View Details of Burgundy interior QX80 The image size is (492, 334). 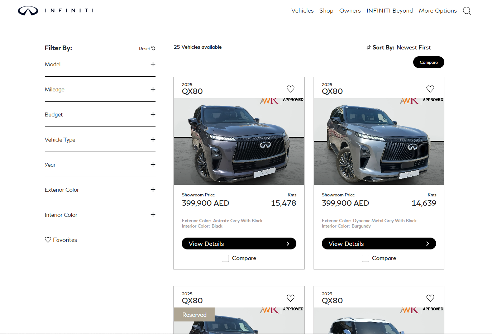[x=379, y=244]
